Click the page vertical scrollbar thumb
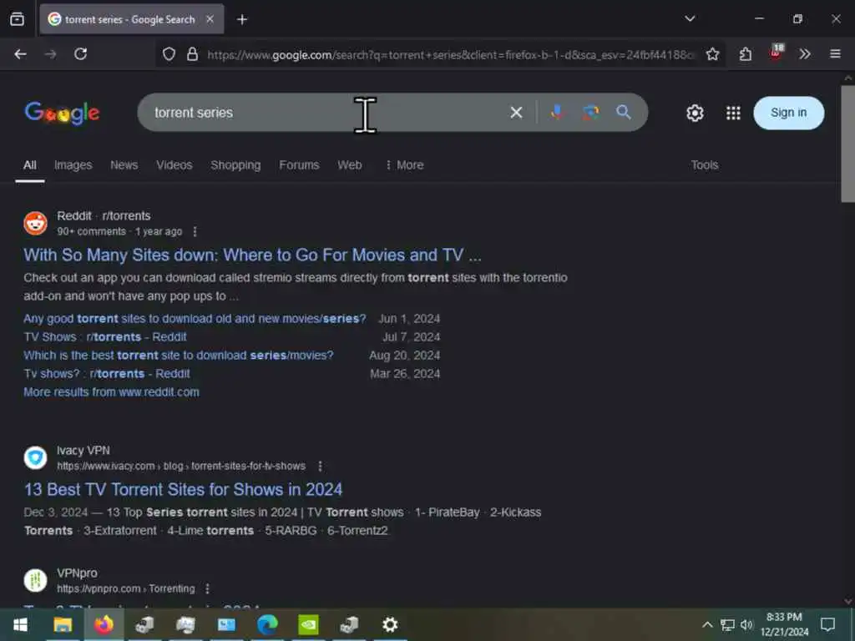 coord(848,144)
